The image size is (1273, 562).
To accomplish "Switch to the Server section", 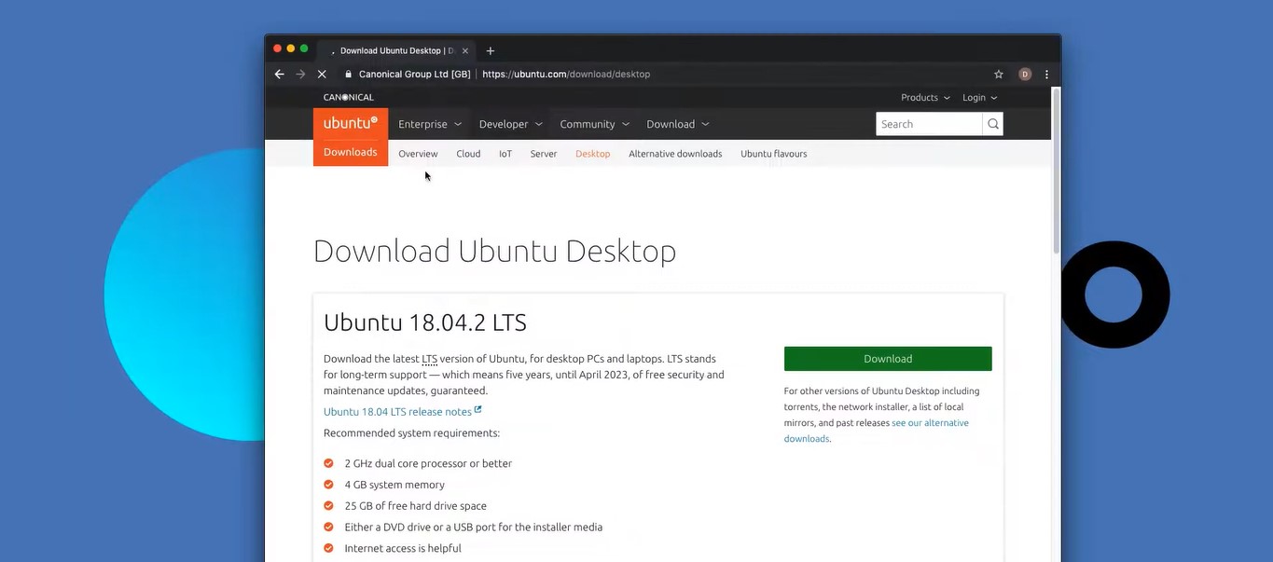I will [543, 154].
